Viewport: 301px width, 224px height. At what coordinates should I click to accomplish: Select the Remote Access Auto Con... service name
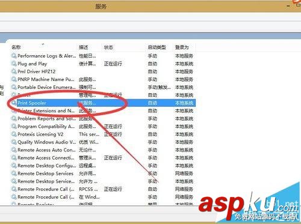pyautogui.click(x=46, y=150)
